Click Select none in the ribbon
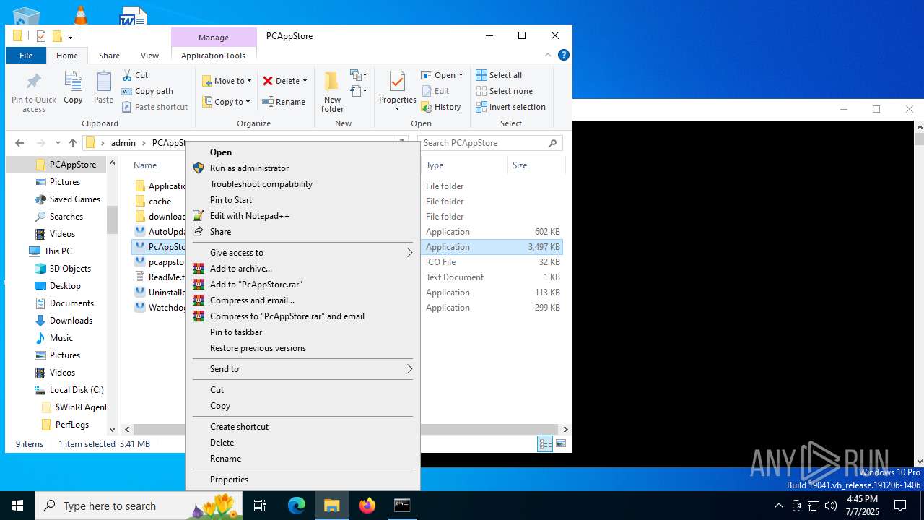This screenshot has width=924, height=520. 504,91
